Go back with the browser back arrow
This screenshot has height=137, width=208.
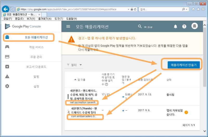click(x=5, y=9)
